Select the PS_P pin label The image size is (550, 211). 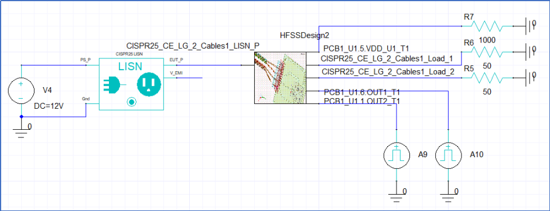pyautogui.click(x=86, y=60)
